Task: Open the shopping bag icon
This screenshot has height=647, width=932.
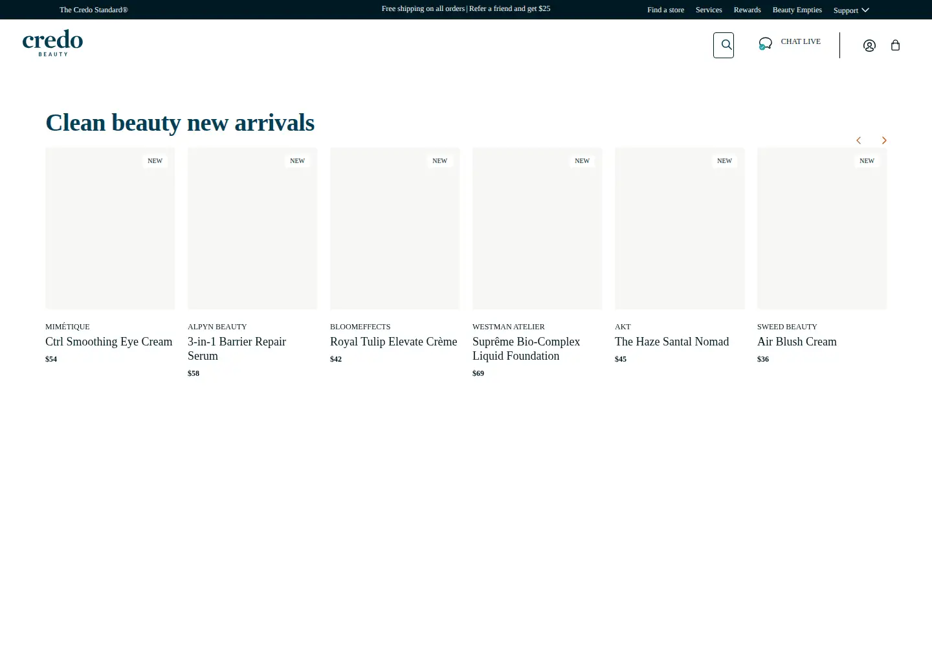Action: pos(895,45)
